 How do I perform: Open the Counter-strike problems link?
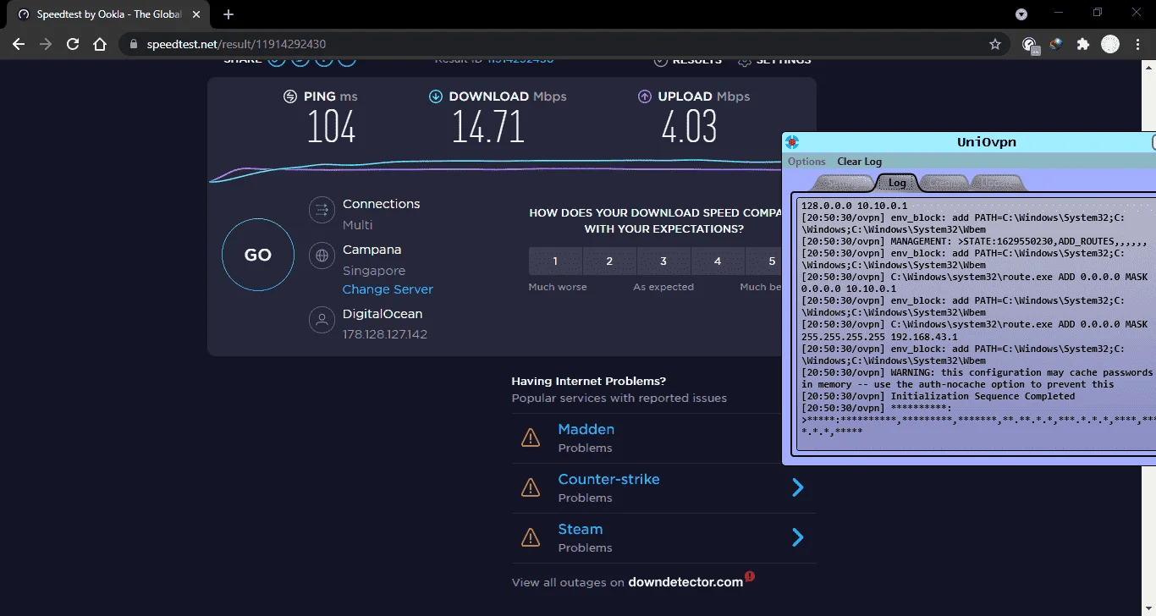(608, 479)
